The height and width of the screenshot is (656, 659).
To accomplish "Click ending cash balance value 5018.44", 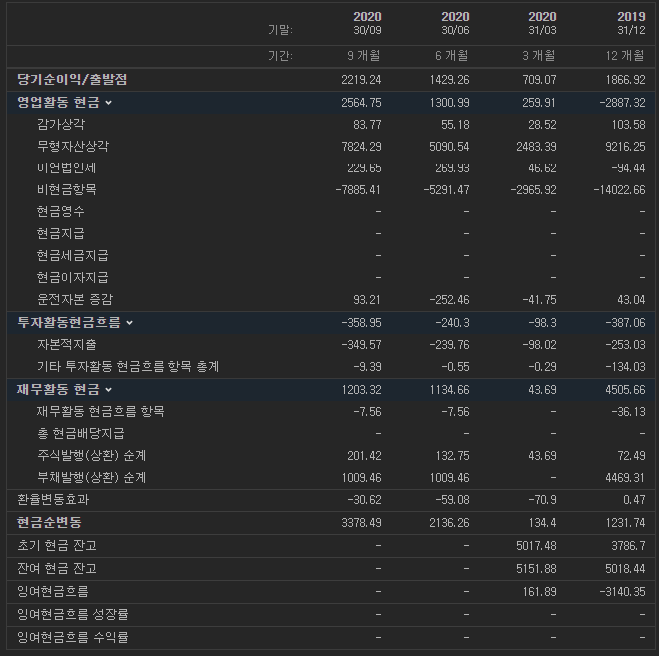I will tap(625, 568).
